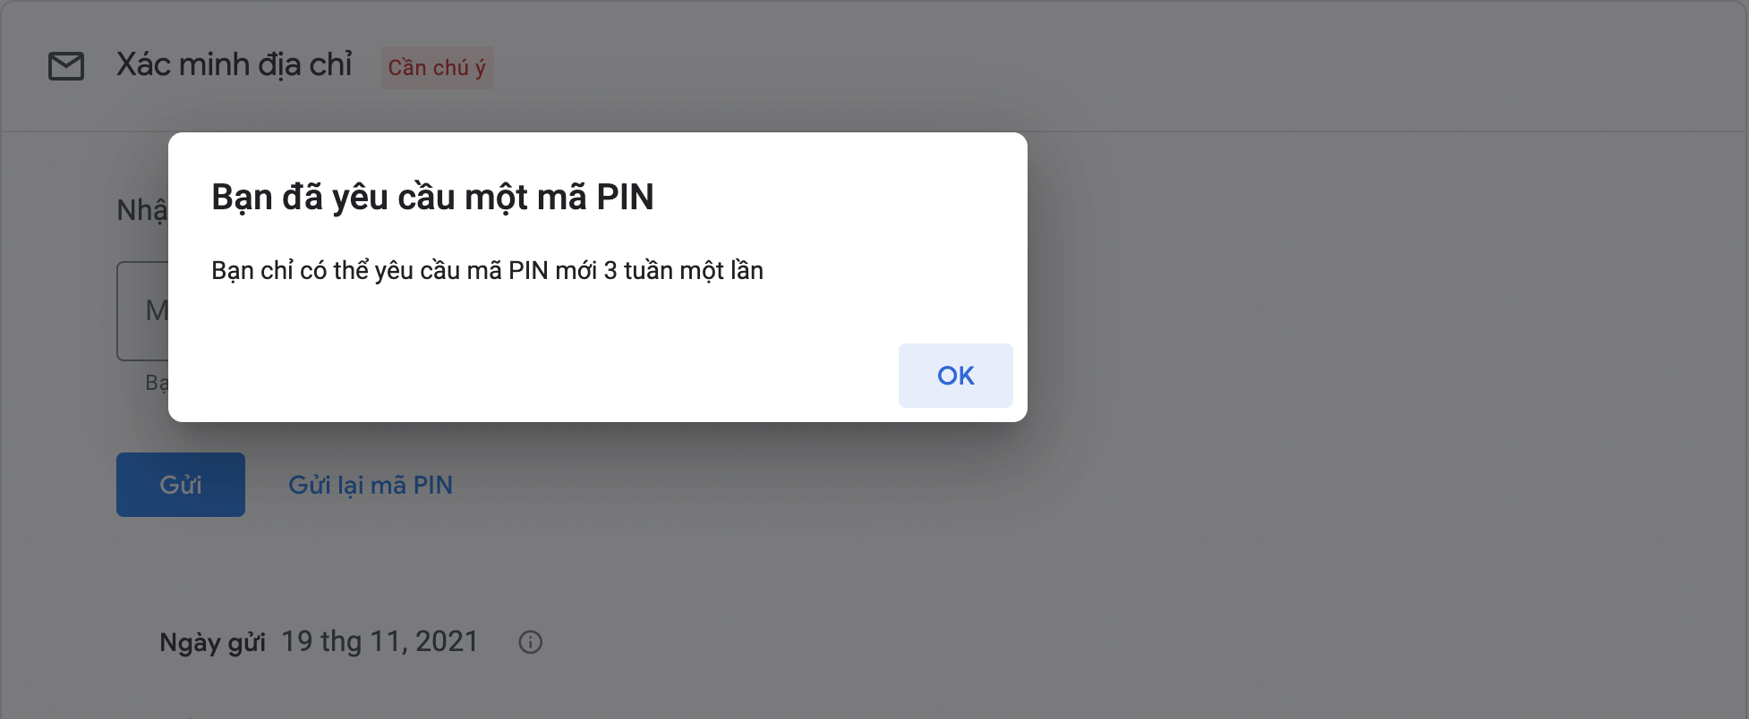
Task: Click the "M" placeholder inside the PIN field
Action: point(156,310)
